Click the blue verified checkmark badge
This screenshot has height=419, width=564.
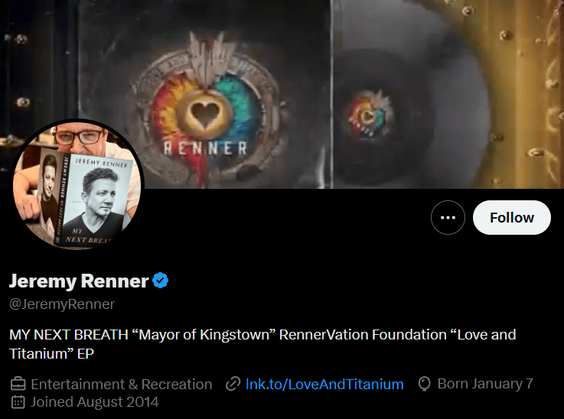point(160,281)
